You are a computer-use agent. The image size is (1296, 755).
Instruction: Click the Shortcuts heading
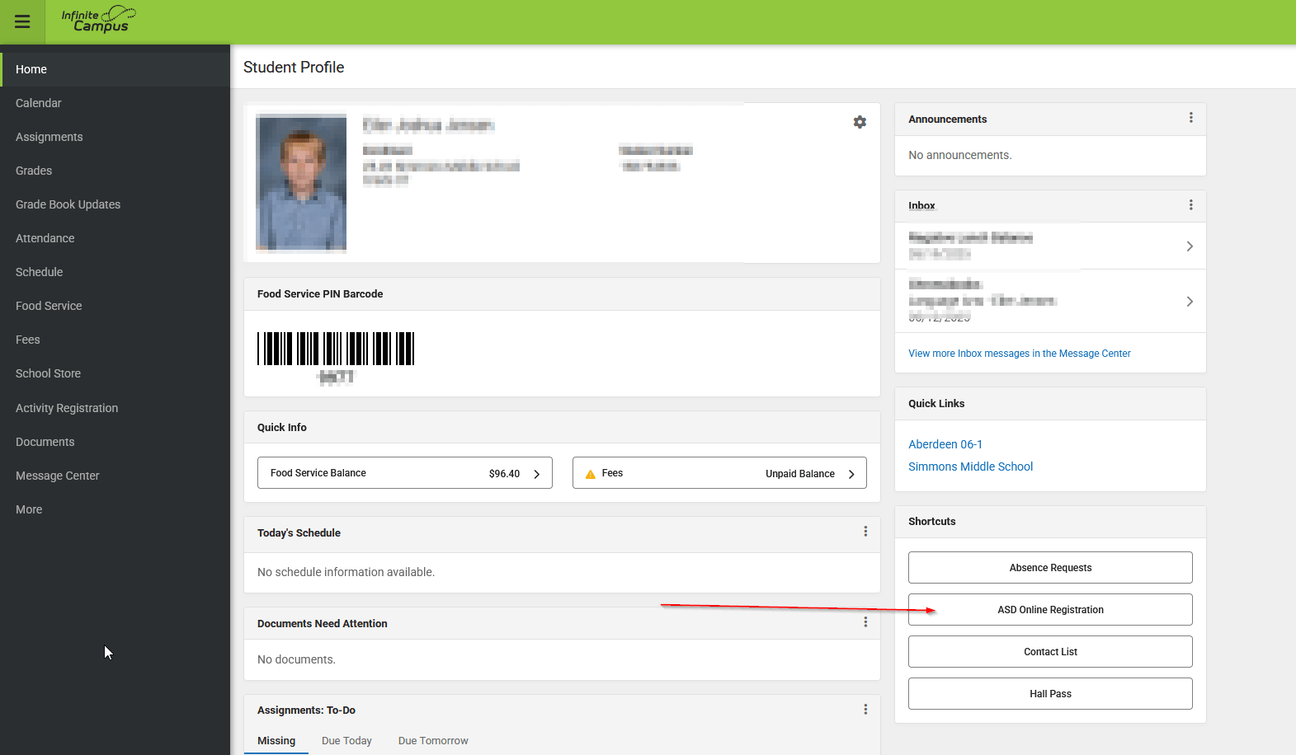tap(932, 521)
